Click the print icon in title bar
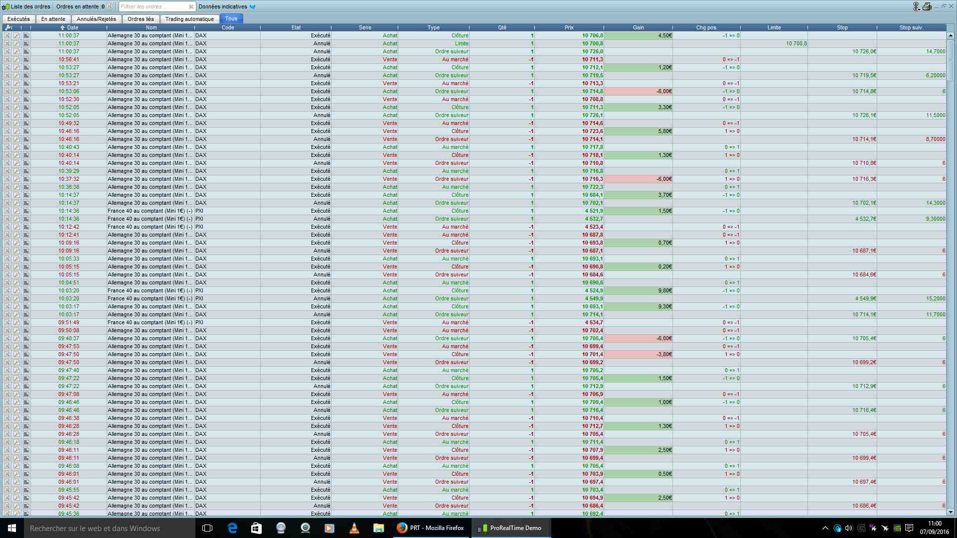Image resolution: width=957 pixels, height=538 pixels. coord(927,6)
